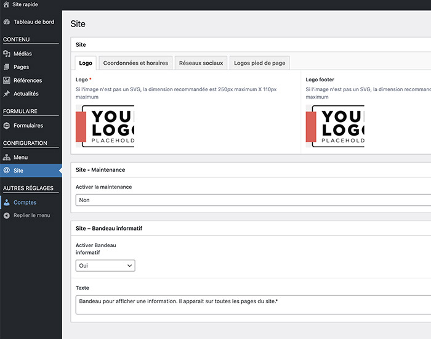Switch to Coordonnées et horaires tab

coord(135,63)
